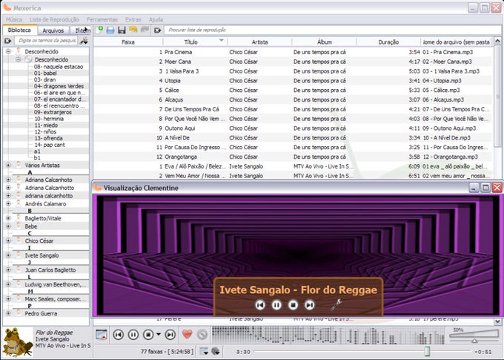Click the library search field

46,41
